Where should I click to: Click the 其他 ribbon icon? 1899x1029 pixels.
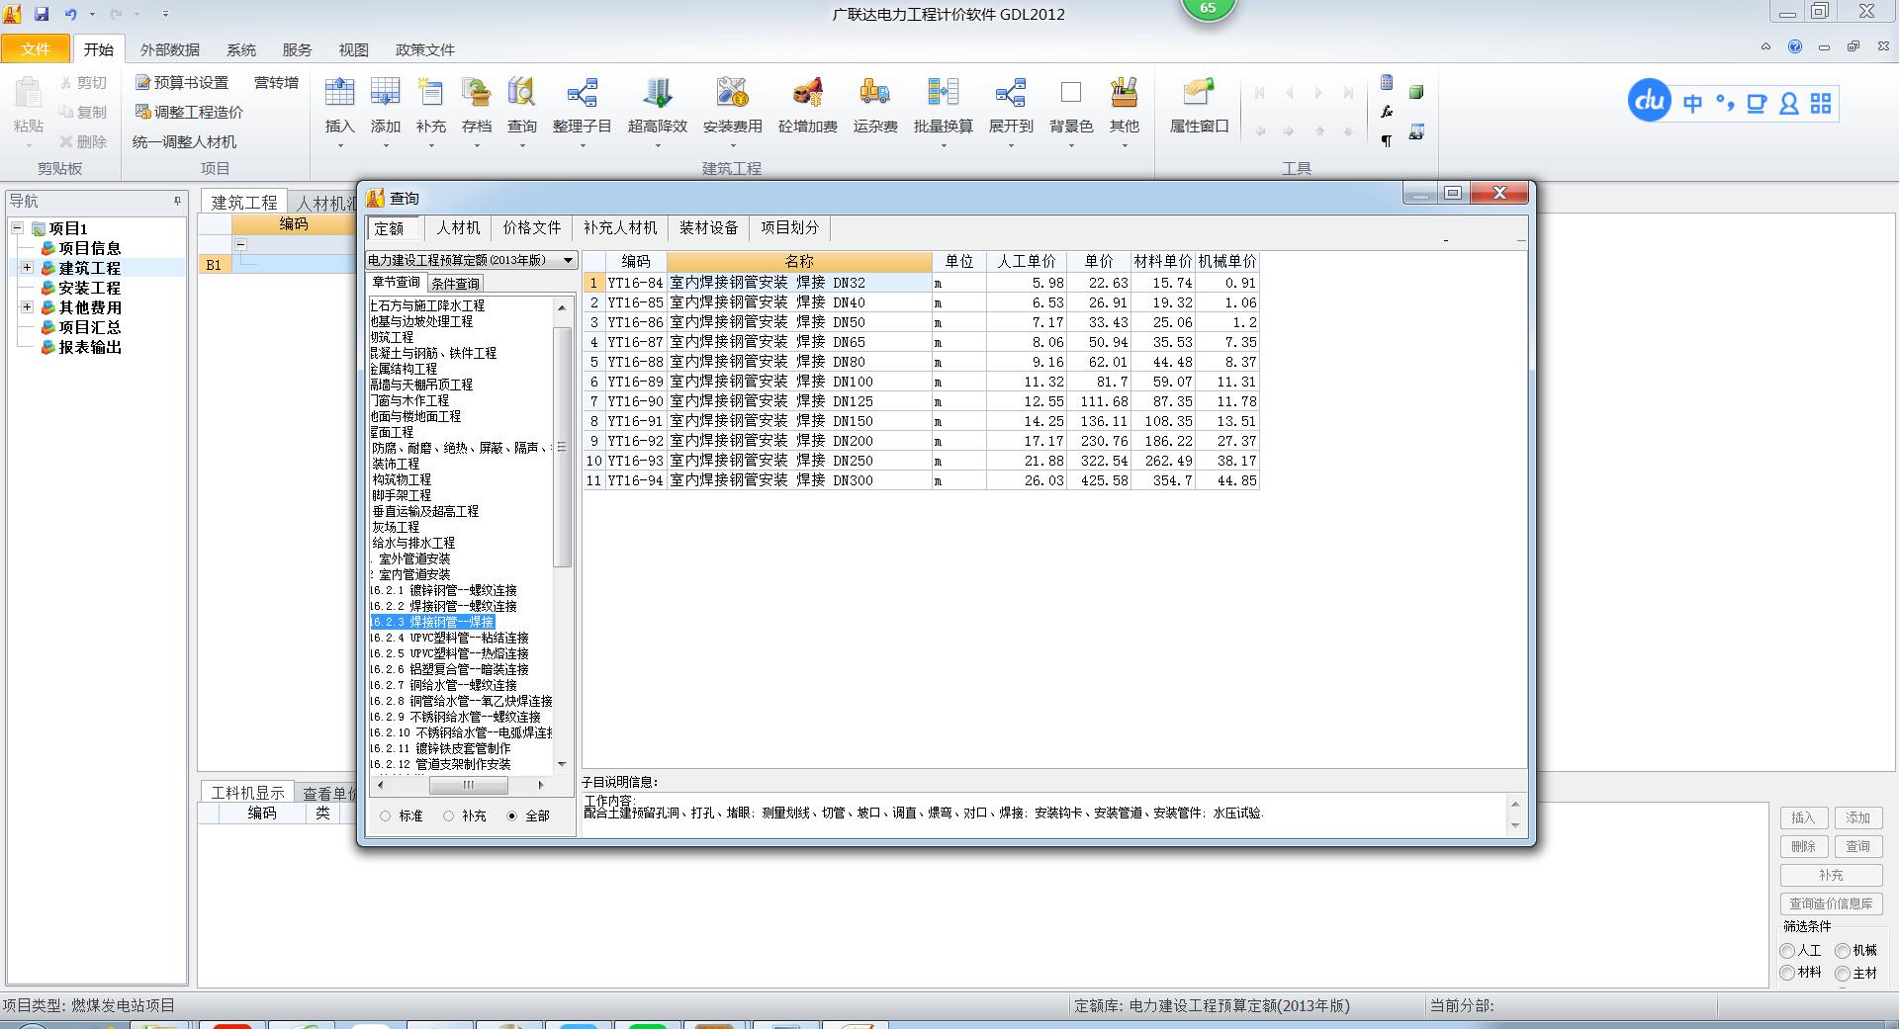pos(1124,93)
